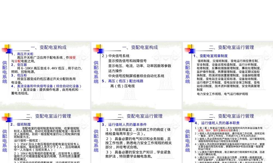The image size is (273, 163).
Task: Select the line 高（低）压电缆
Action: pos(123,86)
